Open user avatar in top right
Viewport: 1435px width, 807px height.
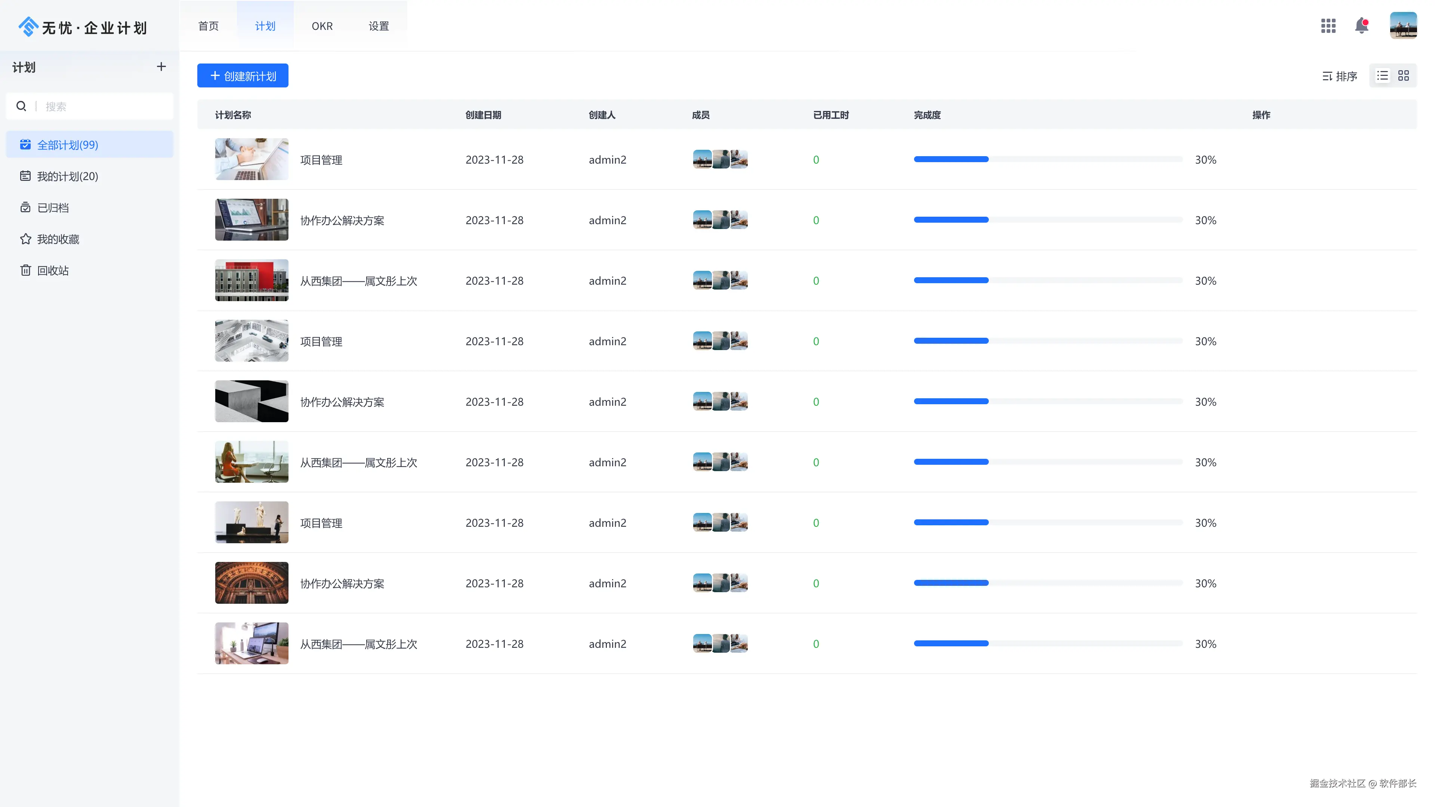[1403, 26]
